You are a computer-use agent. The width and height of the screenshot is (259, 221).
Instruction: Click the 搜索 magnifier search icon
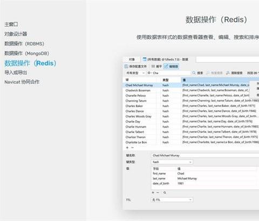(194, 73)
